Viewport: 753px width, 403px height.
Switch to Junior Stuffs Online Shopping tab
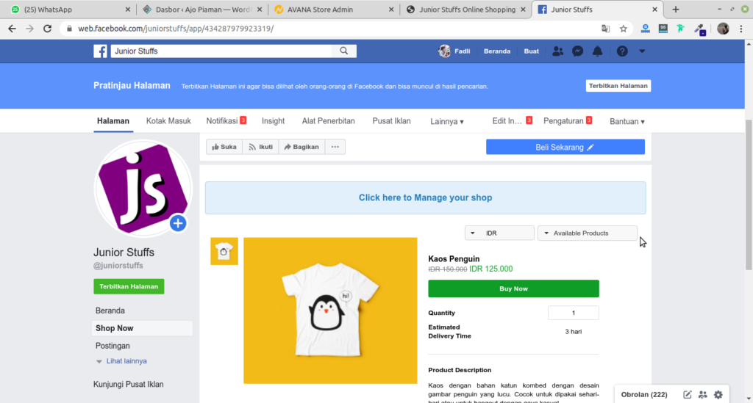click(x=465, y=10)
